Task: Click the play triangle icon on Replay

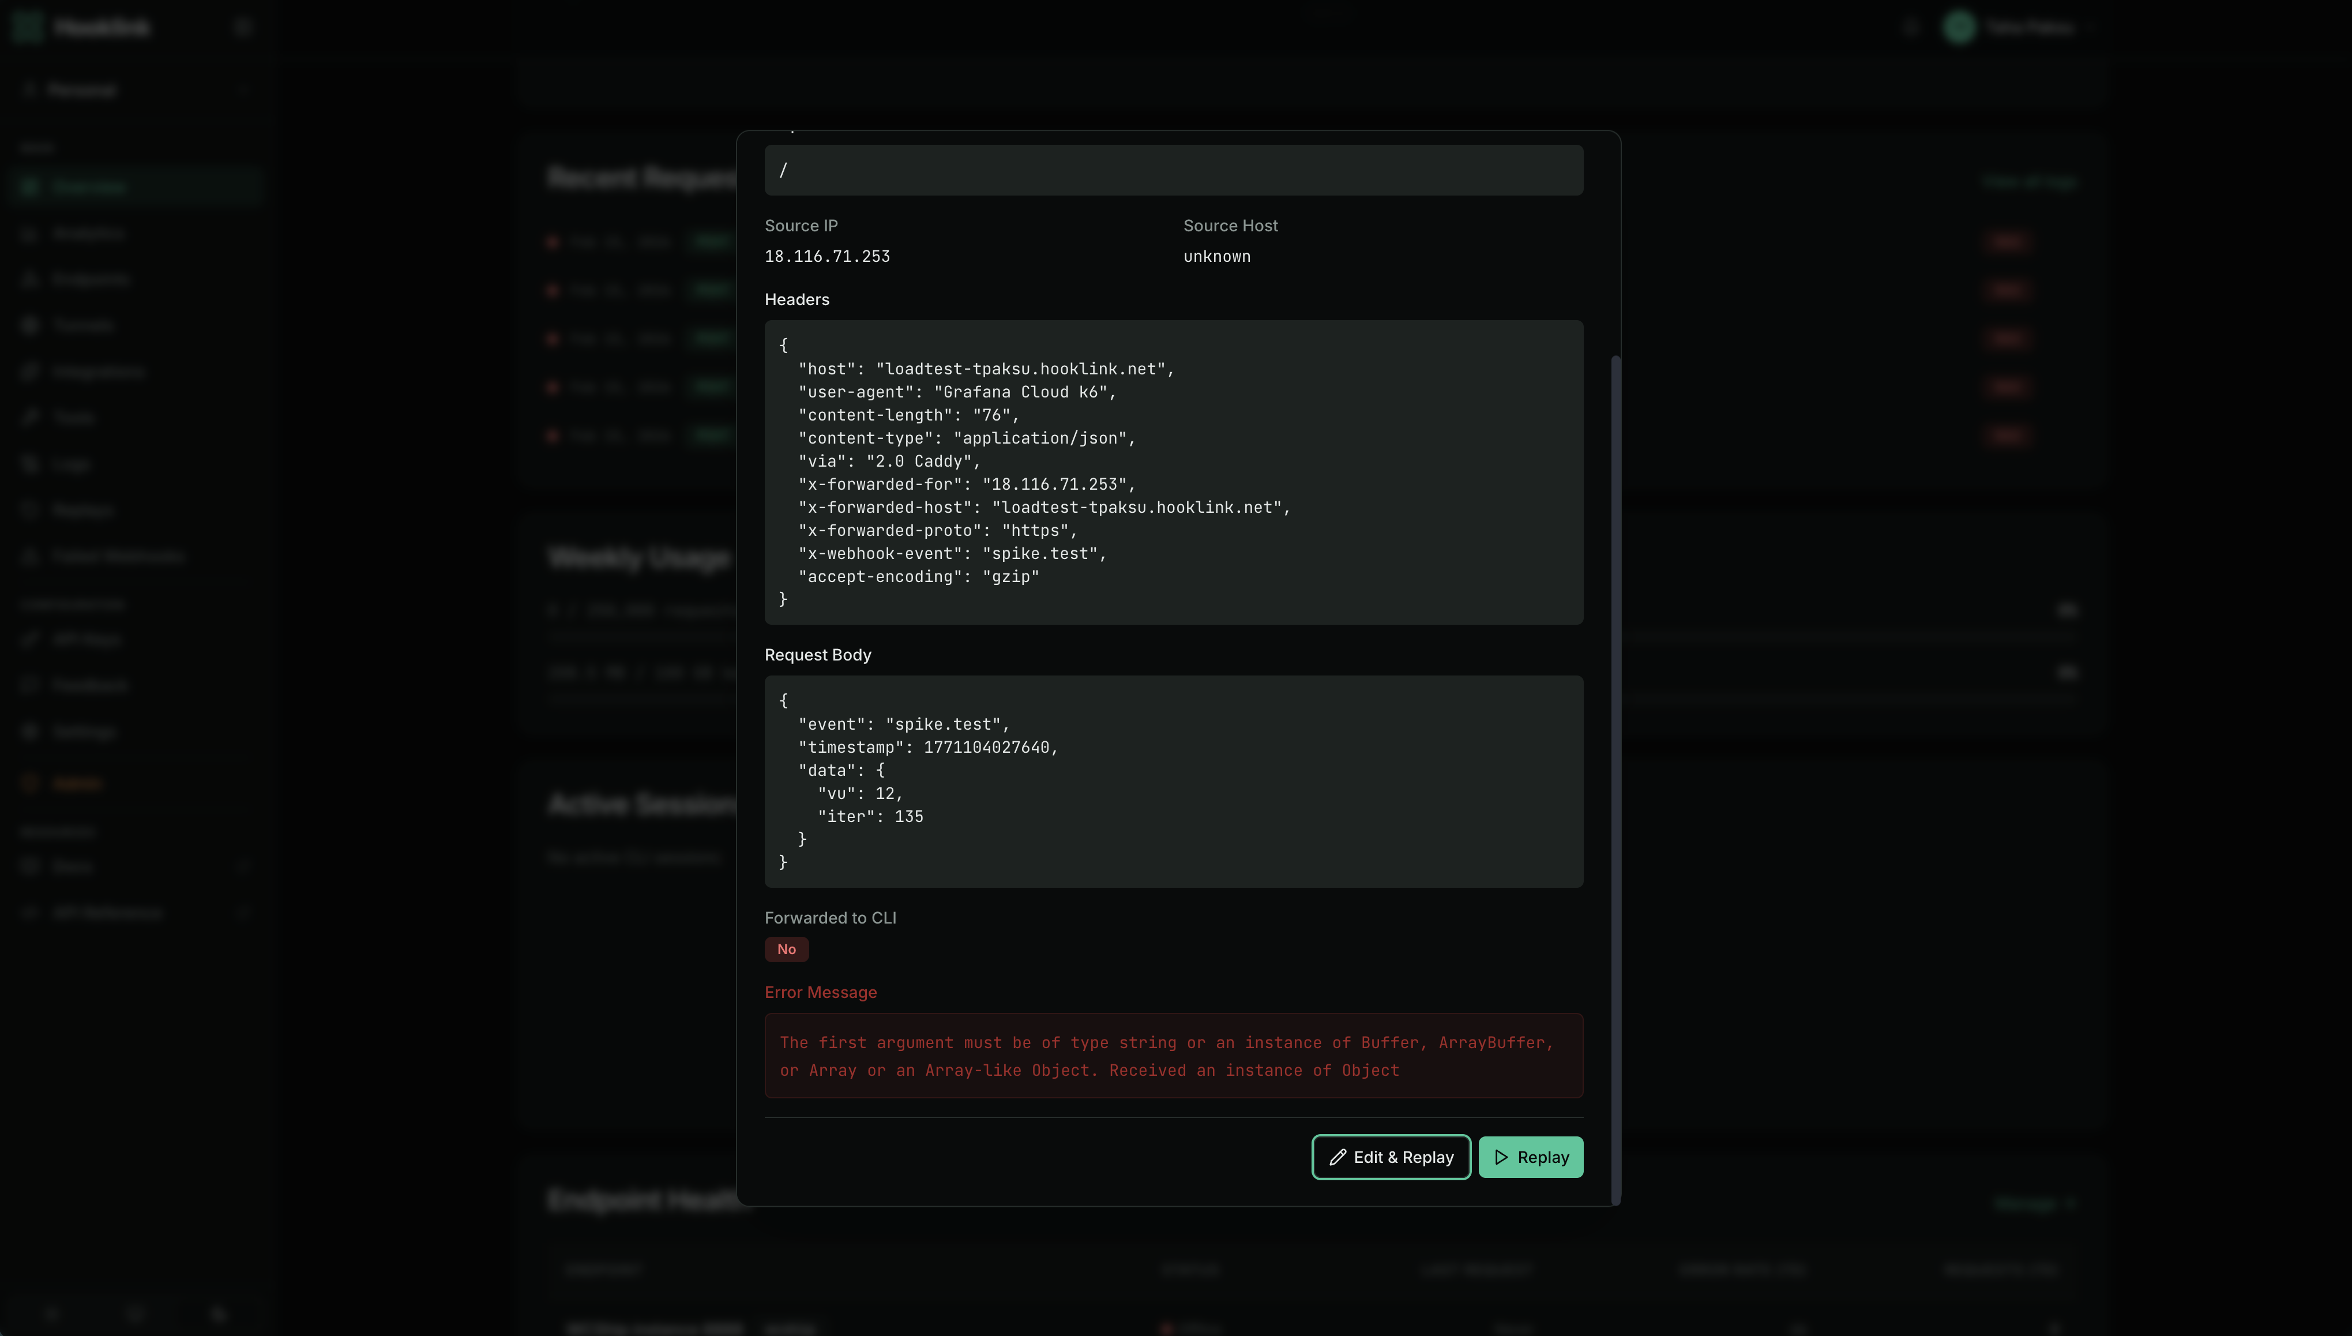Action: [1501, 1157]
